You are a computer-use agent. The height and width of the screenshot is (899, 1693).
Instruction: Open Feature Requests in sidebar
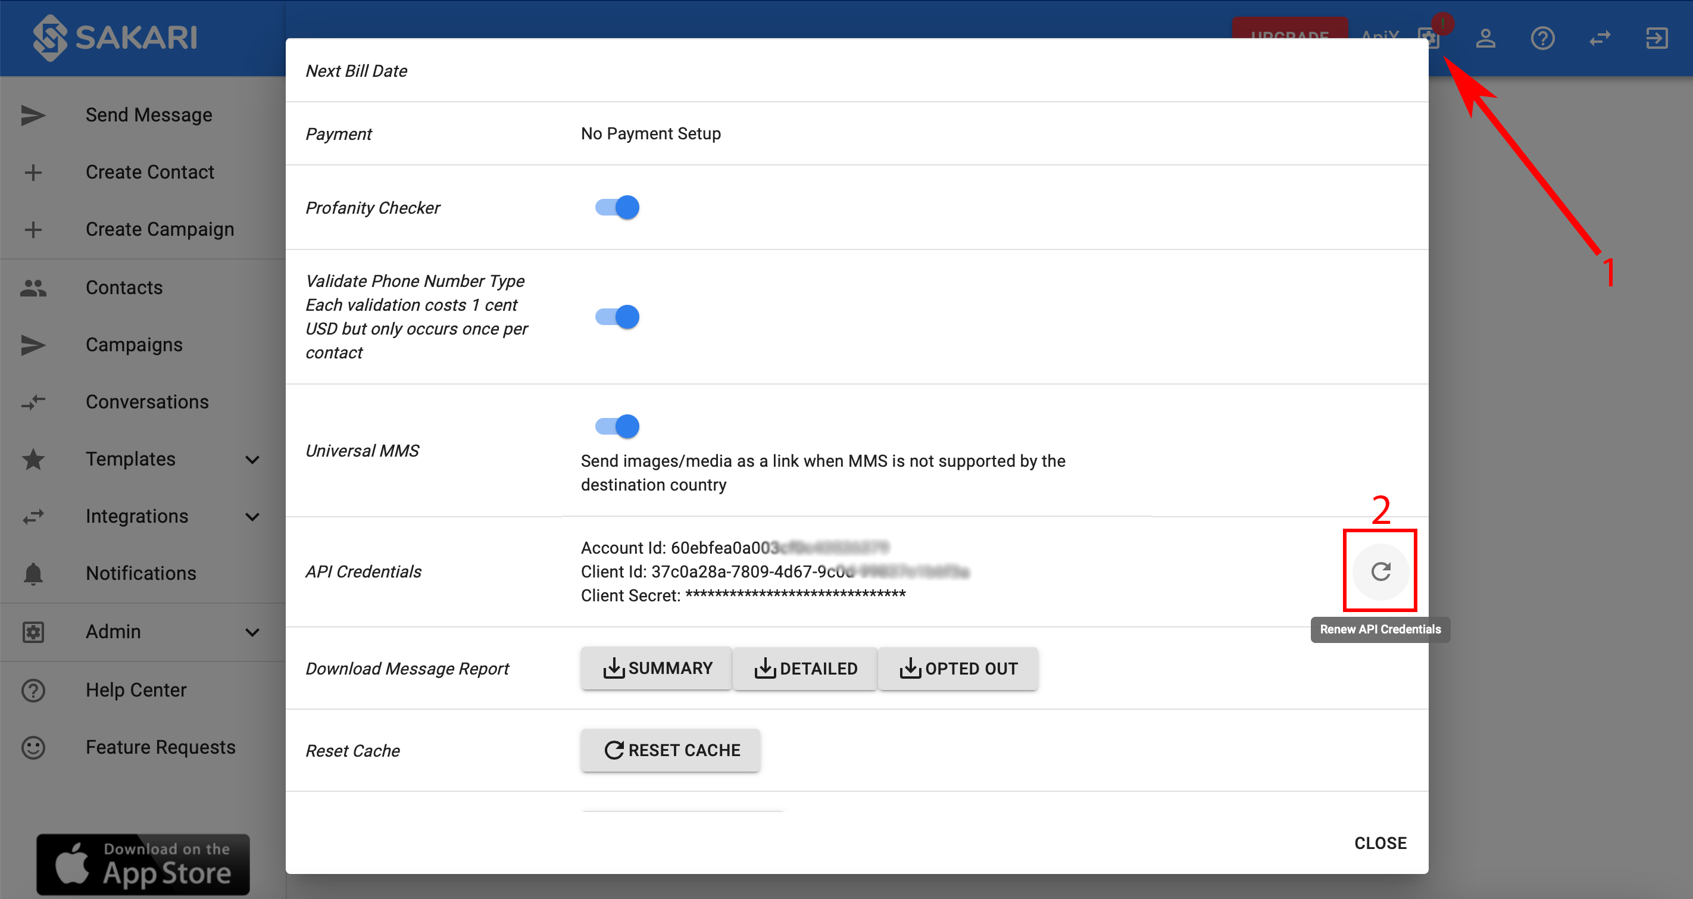[x=143, y=747]
